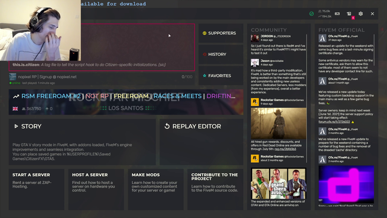Click the this.is.citizen tip text

tap(89, 65)
